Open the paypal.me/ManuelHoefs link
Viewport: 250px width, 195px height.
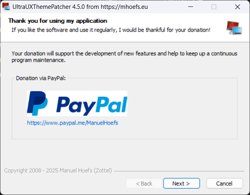coord(73,123)
